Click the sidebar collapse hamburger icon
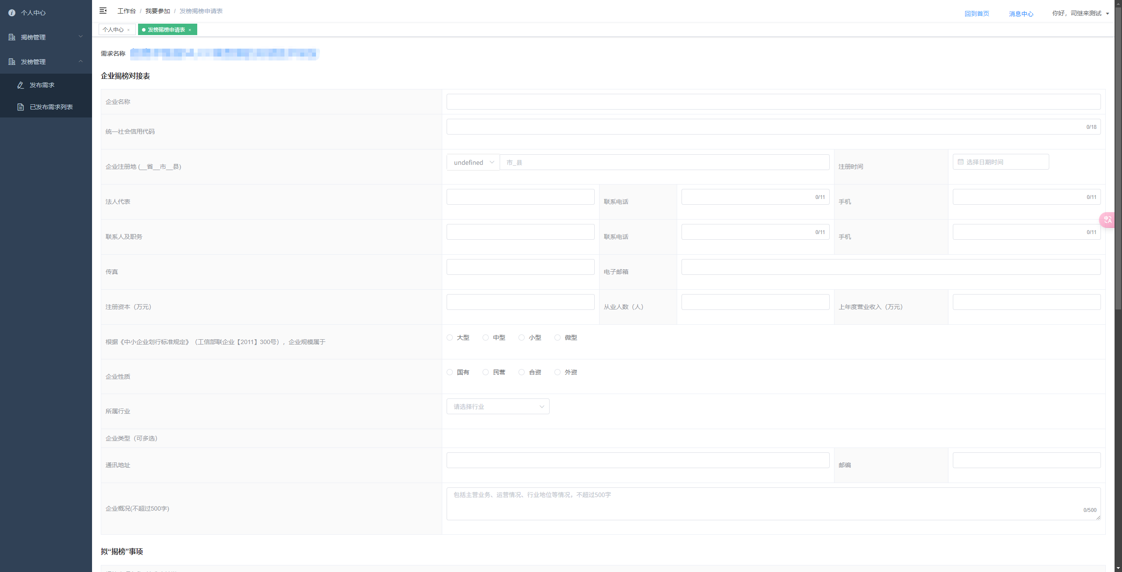 [103, 11]
